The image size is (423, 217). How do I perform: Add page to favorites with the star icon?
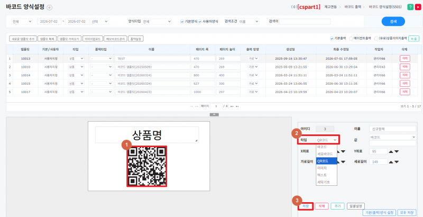coord(49,7)
